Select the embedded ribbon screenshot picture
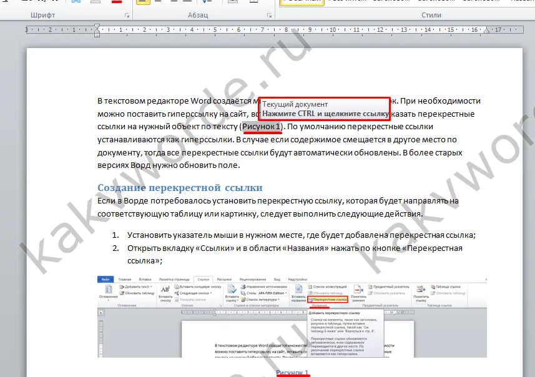This screenshot has height=377, width=535. point(292,316)
